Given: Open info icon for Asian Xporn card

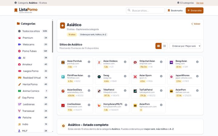Looking at the screenshot, I should 161,76.
